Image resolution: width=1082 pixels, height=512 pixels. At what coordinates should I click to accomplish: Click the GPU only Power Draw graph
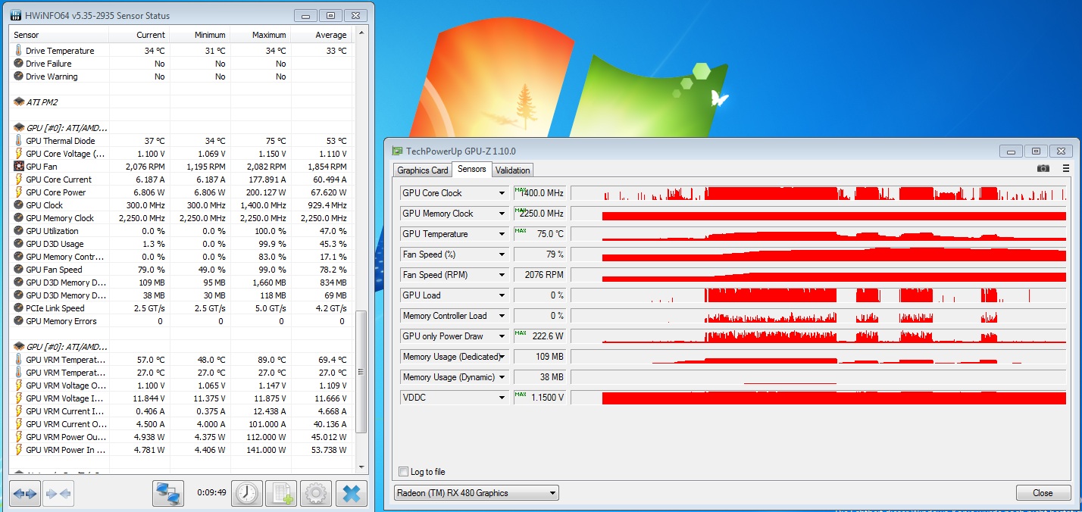[x=819, y=336]
